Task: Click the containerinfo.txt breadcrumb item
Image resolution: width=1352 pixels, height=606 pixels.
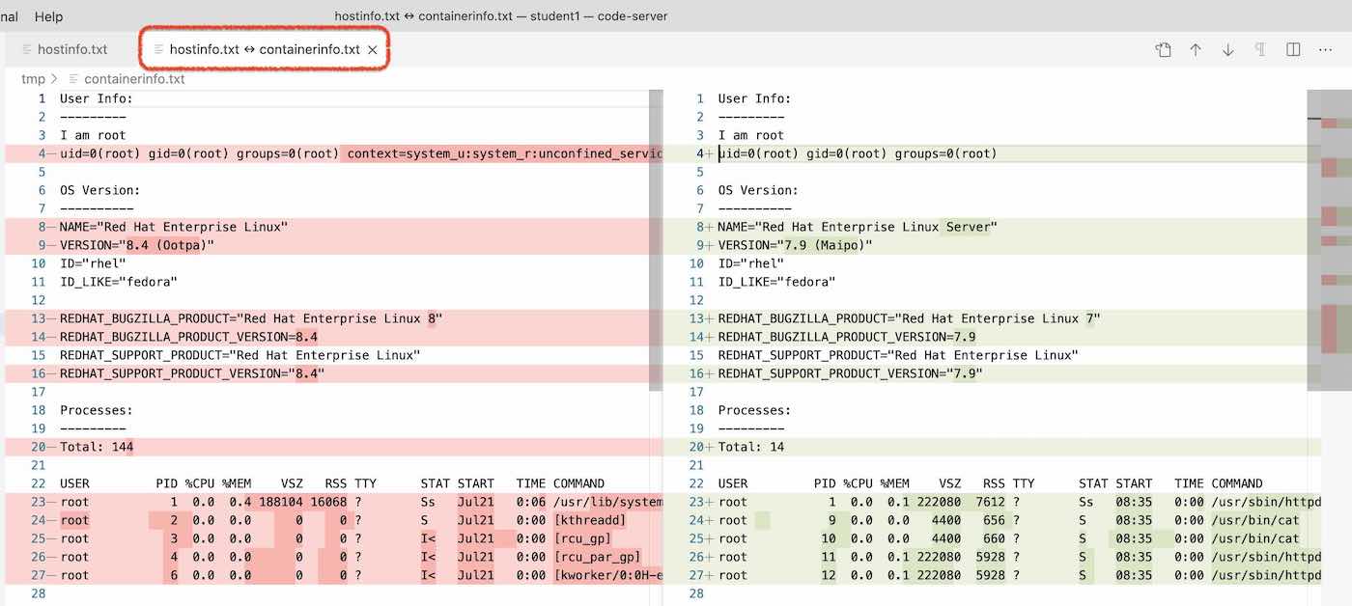Action: coord(134,79)
